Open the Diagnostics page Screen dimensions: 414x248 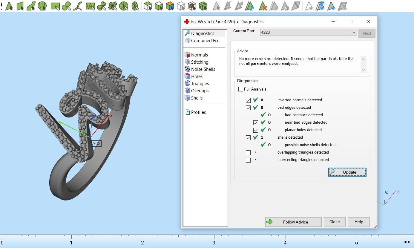click(203, 33)
